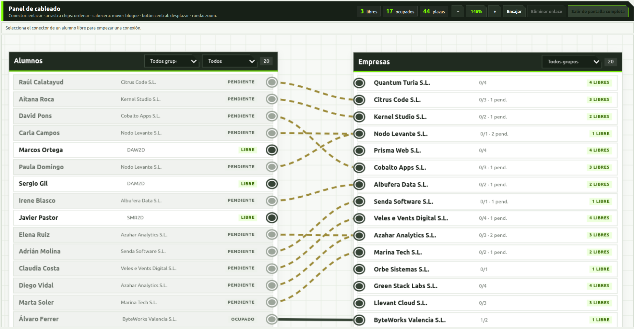Click Elena Ruiz's pending connector
This screenshot has height=329, width=634.
[272, 235]
